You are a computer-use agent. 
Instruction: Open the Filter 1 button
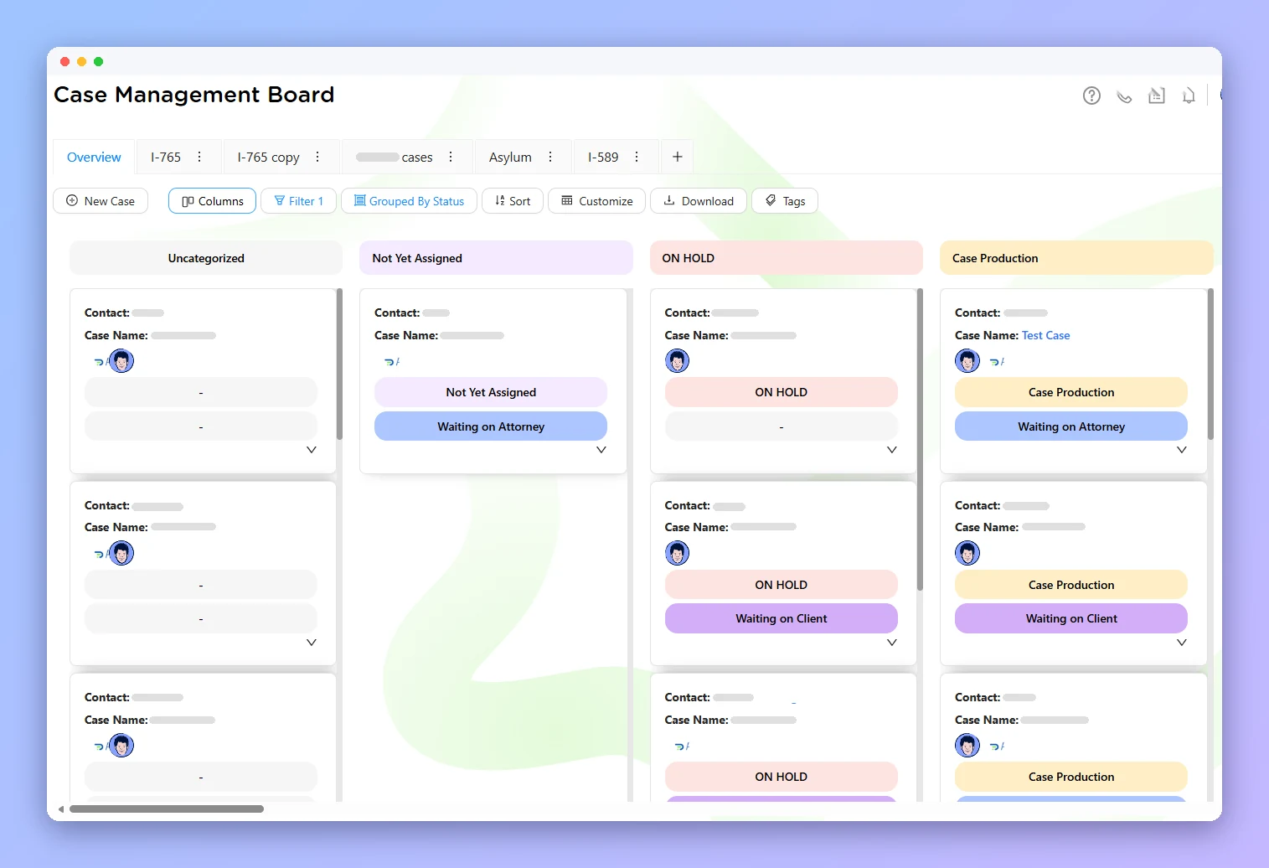pos(298,201)
